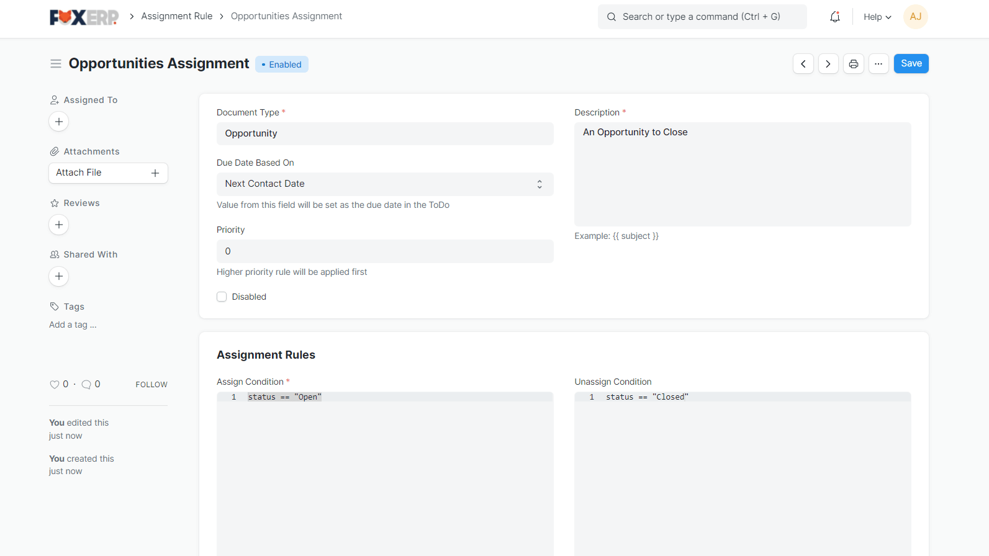Go to previous document arrow

[x=803, y=64]
